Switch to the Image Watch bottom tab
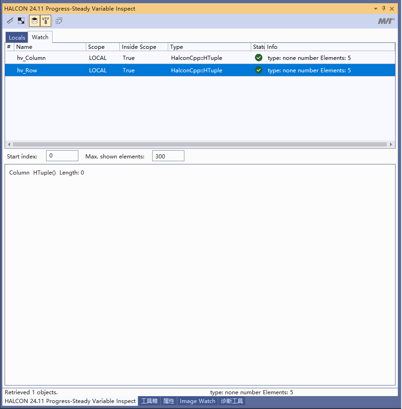 pyautogui.click(x=197, y=401)
